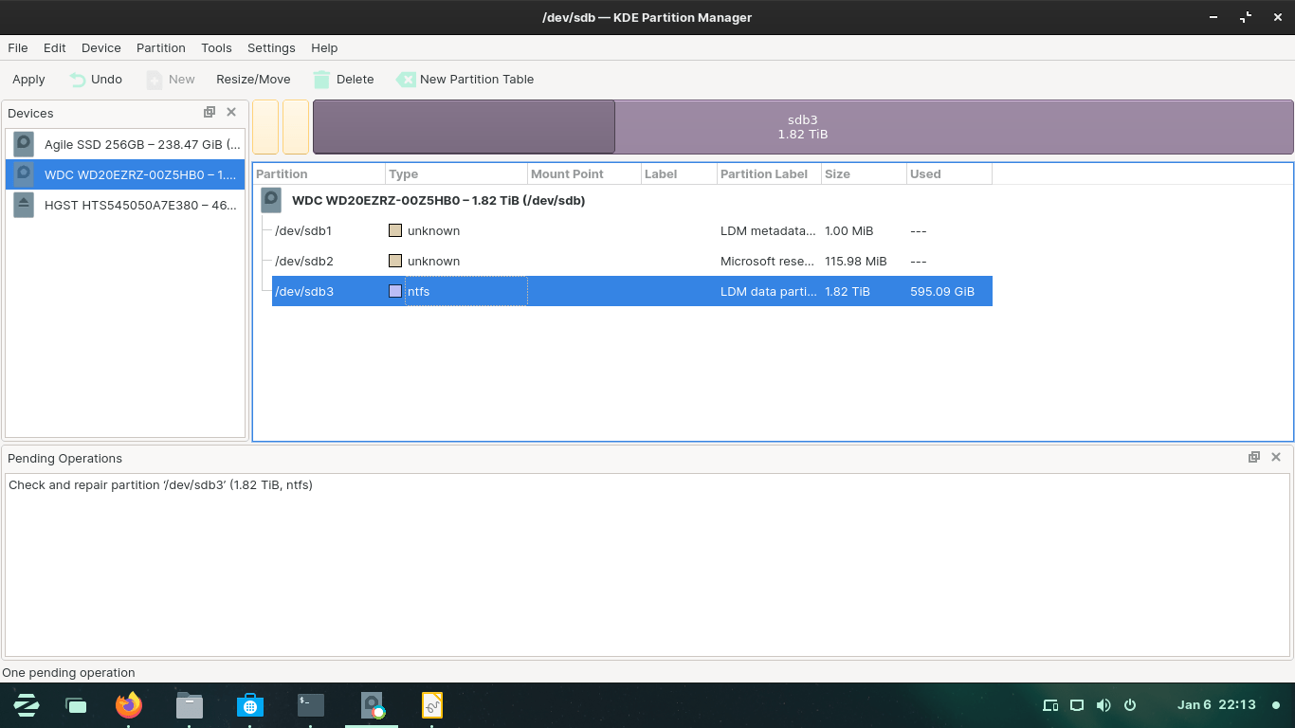Click the Undo toolbar icon
Screen dimensions: 1295x728
pos(76,80)
